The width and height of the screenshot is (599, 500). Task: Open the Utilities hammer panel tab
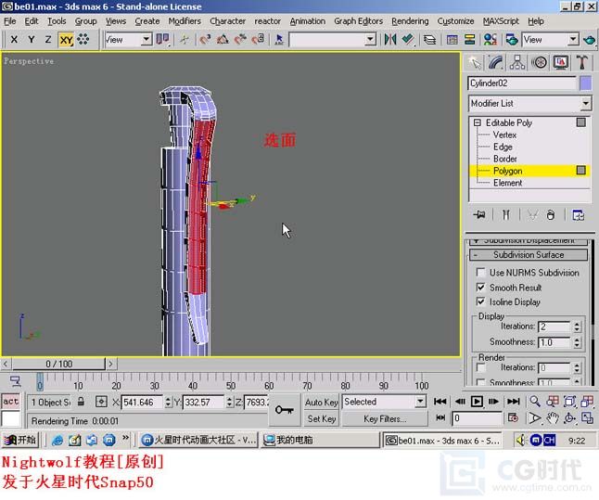coord(582,63)
